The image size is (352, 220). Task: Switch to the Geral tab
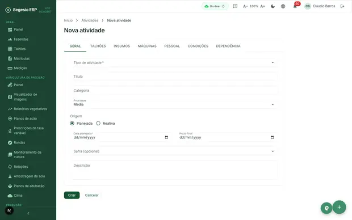click(x=75, y=46)
